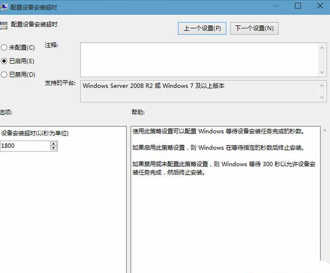
Task: Click the 设备安装超时(以秒为单位) label
Action: tap(35, 133)
